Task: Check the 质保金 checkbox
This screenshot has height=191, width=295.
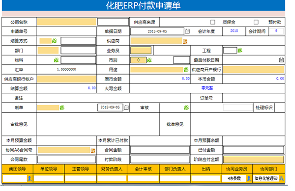Action: [x=212, y=22]
